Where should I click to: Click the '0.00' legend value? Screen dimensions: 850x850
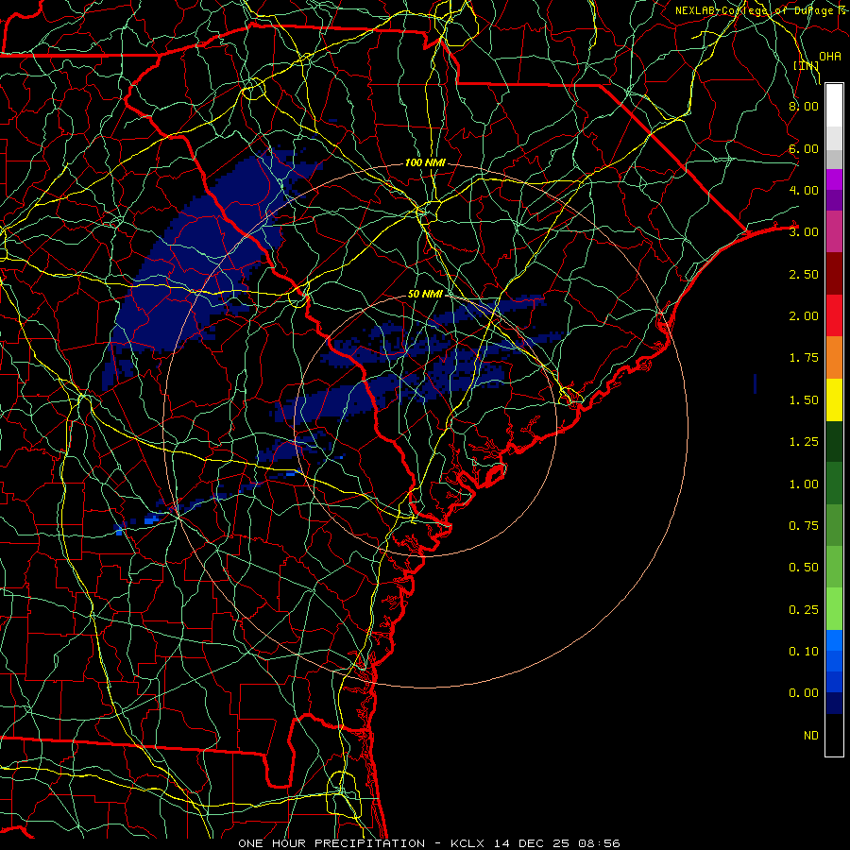point(804,693)
